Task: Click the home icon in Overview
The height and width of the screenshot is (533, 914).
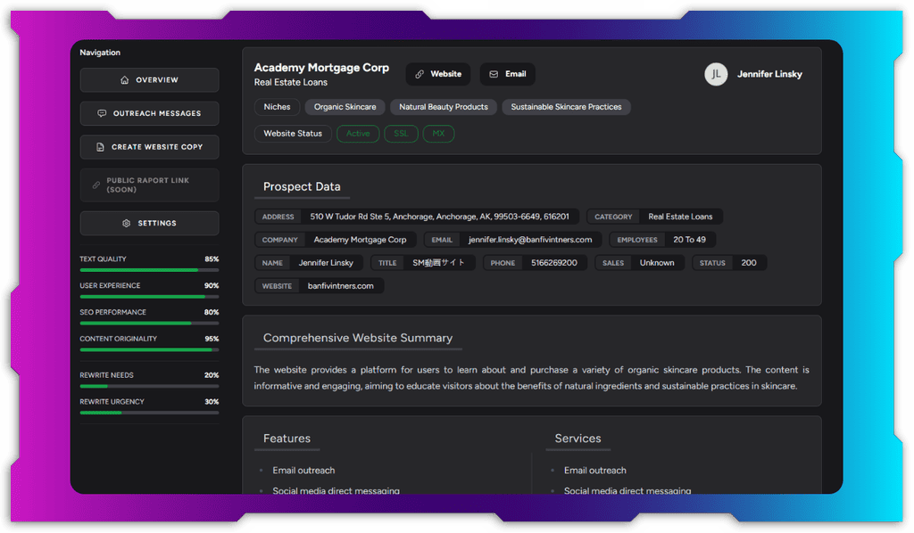Action: [x=124, y=79]
